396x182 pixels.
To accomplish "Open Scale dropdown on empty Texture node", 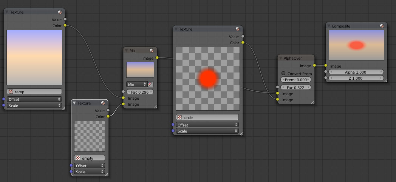I will pos(90,172).
